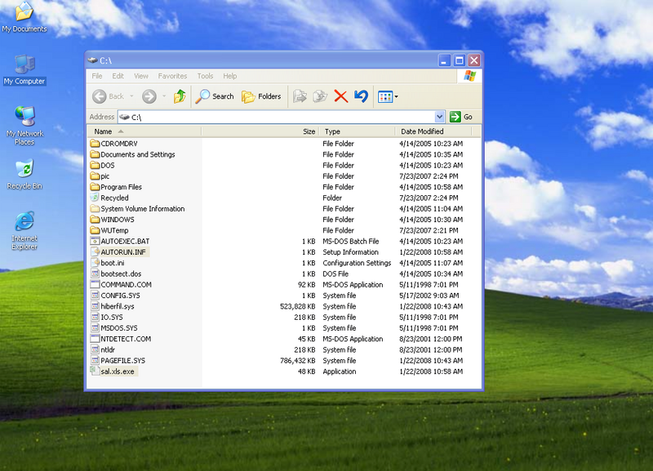Click the red Delete icon
This screenshot has width=653, height=471.
pyautogui.click(x=340, y=96)
